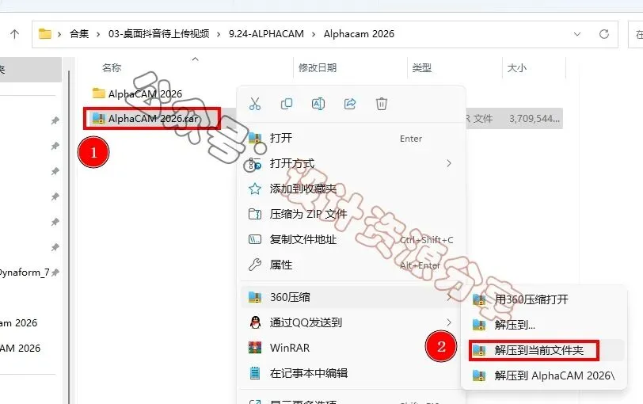Expand the chevron after 9.24-ALPHACAM in breadcrumb
The image size is (643, 404).
click(314, 34)
